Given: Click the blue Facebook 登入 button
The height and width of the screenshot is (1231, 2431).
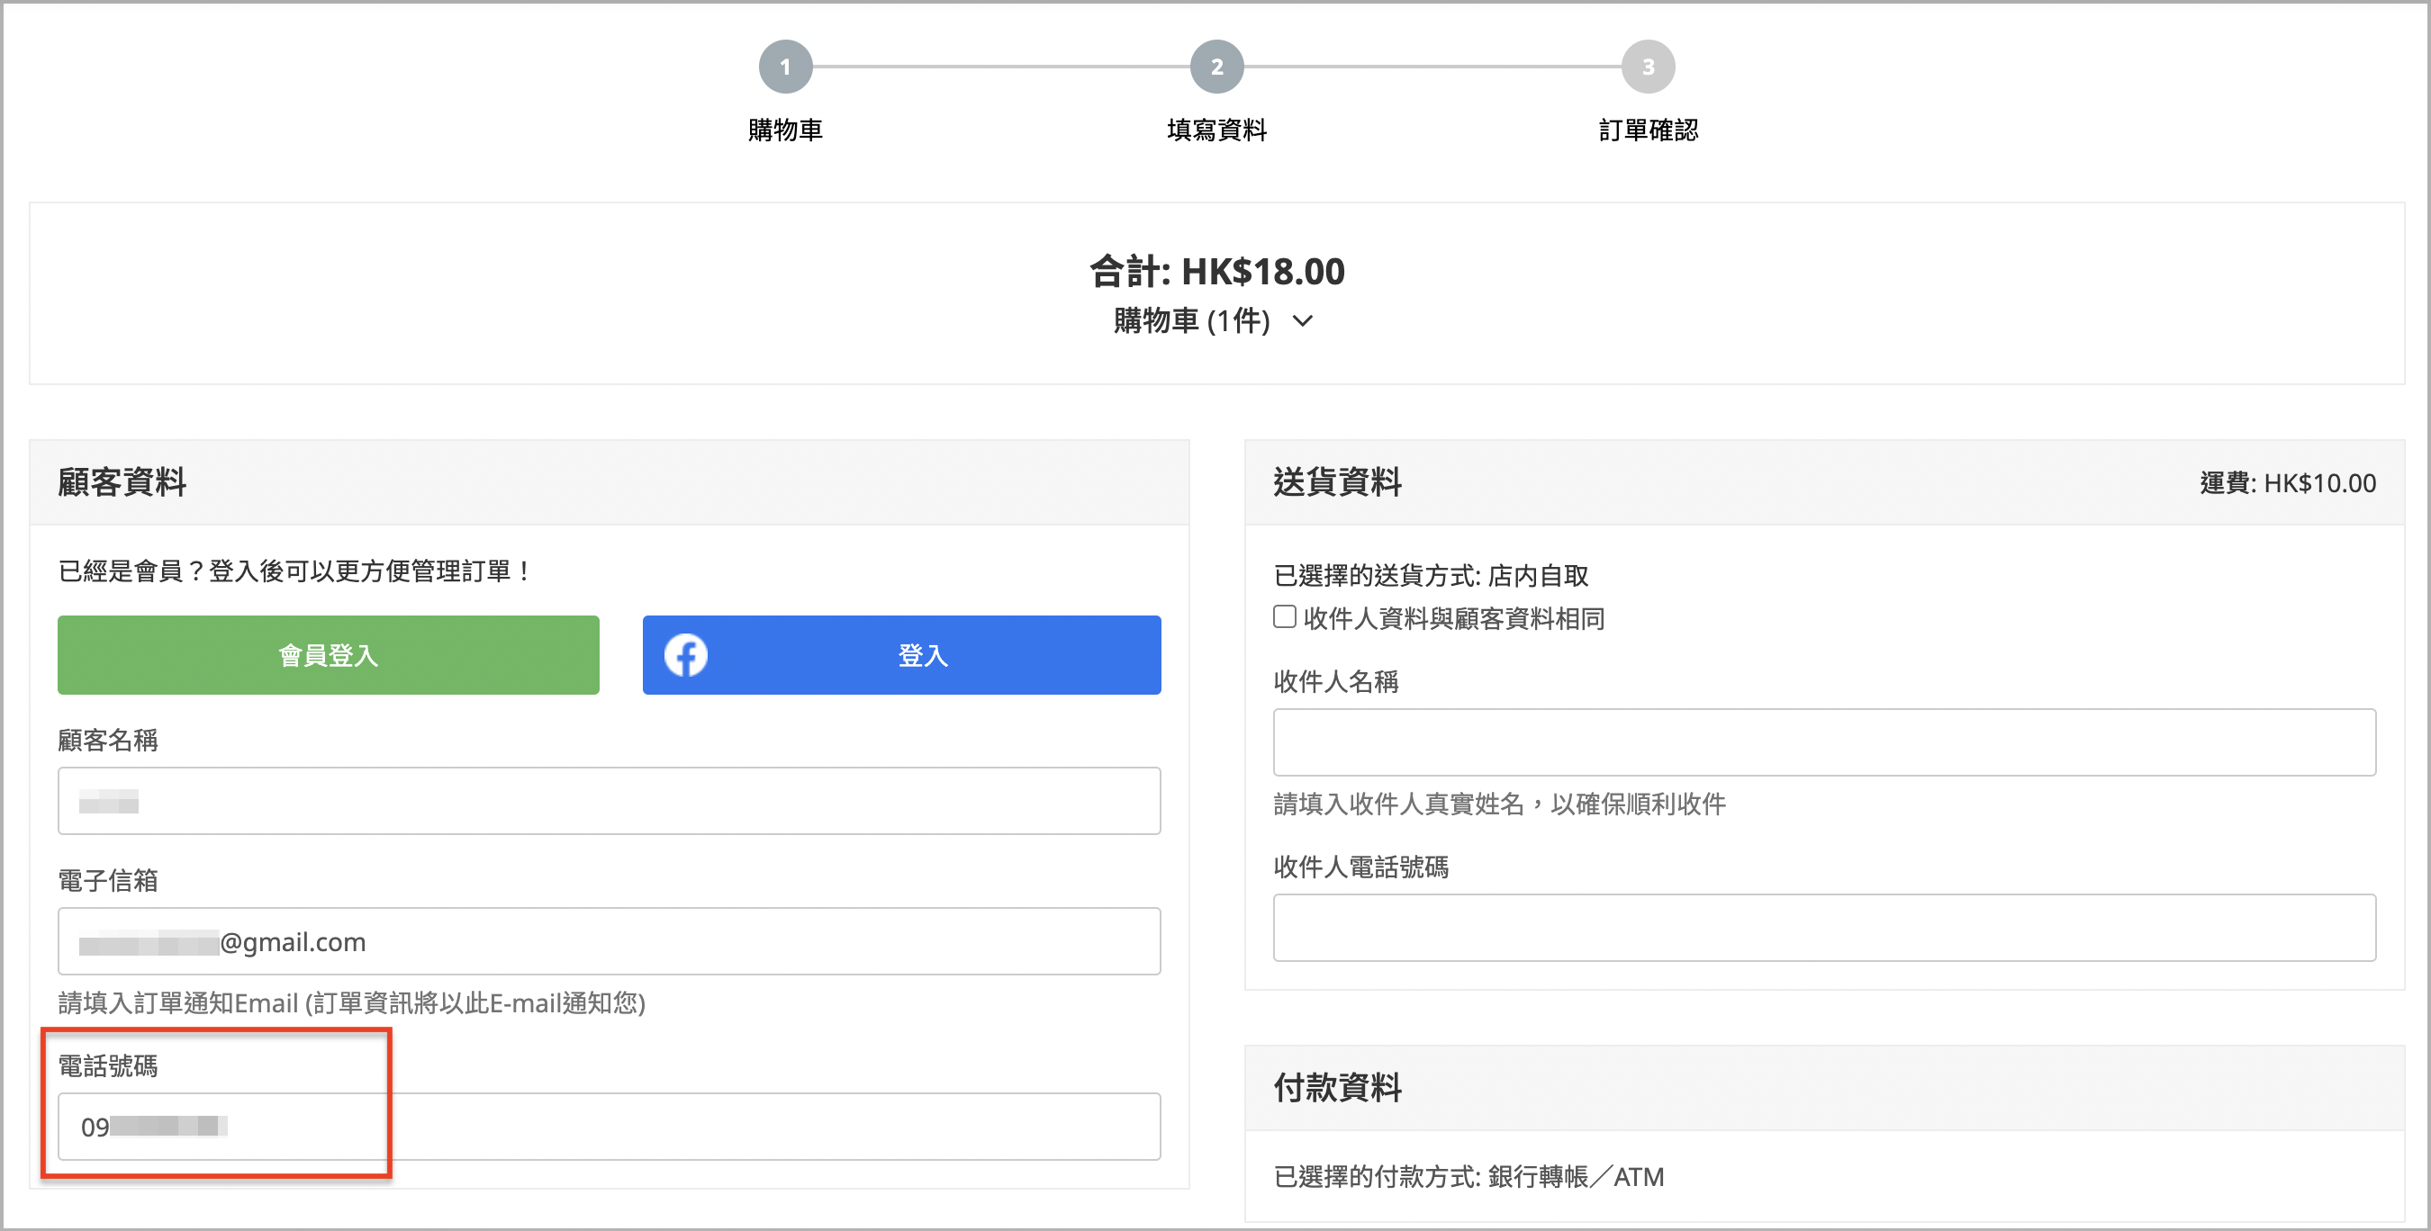Looking at the screenshot, I should click(x=901, y=655).
